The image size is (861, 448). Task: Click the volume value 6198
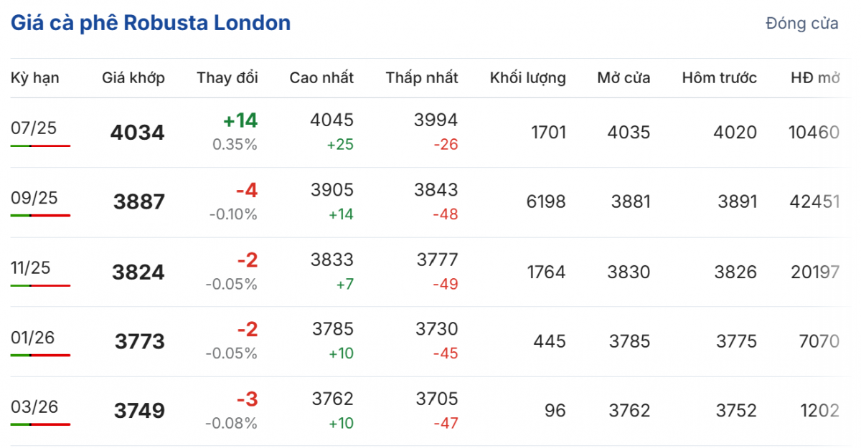(x=546, y=202)
